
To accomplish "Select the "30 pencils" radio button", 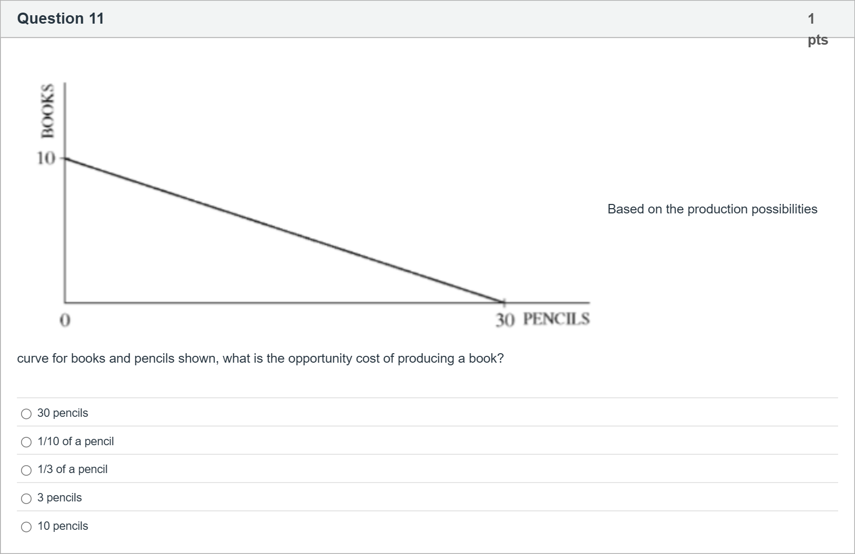I will [x=26, y=414].
